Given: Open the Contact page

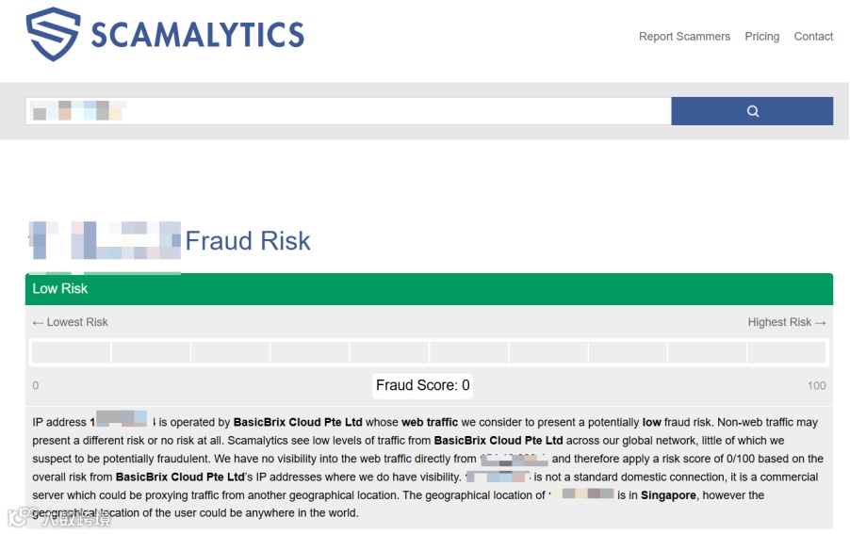Looking at the screenshot, I should [x=813, y=37].
